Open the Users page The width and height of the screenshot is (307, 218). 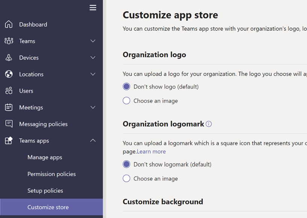tap(51, 91)
